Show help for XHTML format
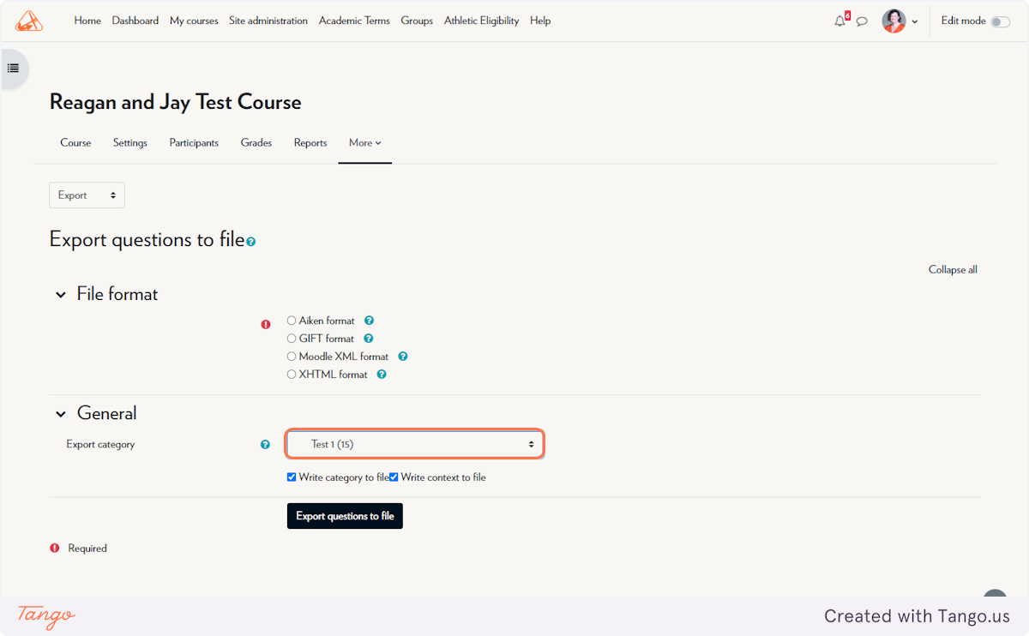The height and width of the screenshot is (636, 1029). [x=382, y=375]
